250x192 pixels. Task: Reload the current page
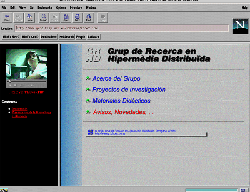point(44,17)
